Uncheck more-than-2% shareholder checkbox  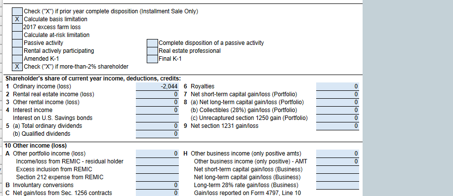pos(17,67)
